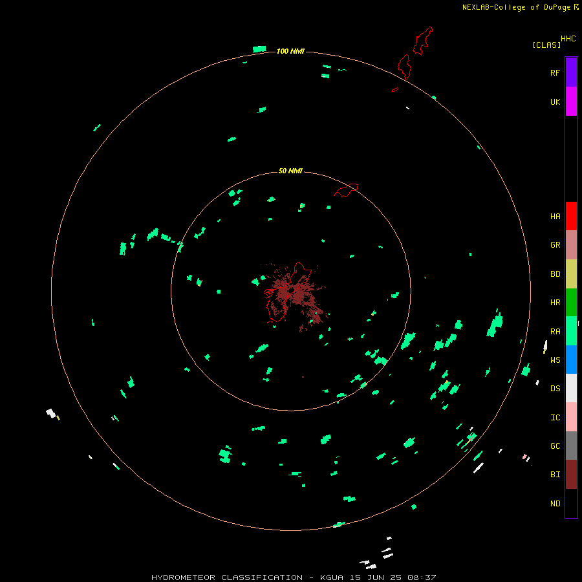Image resolution: width=582 pixels, height=582 pixels.
Task: Click the '08:37' timestamp
Action: click(422, 577)
